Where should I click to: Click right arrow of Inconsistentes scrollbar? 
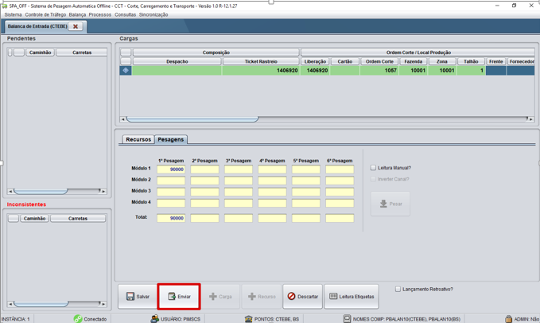point(103,304)
